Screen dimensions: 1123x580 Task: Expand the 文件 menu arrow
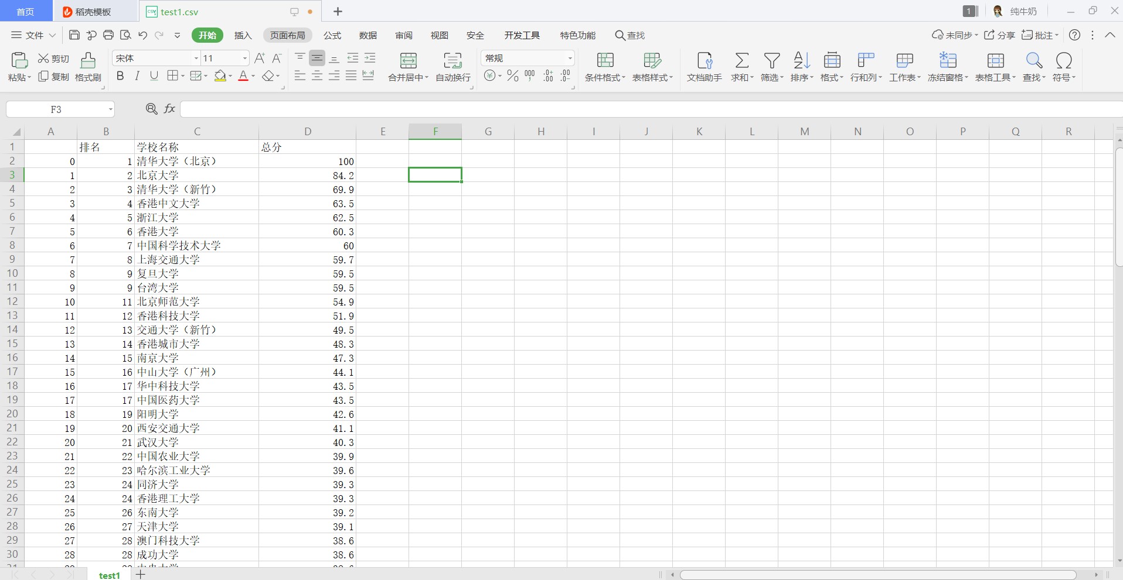[52, 35]
